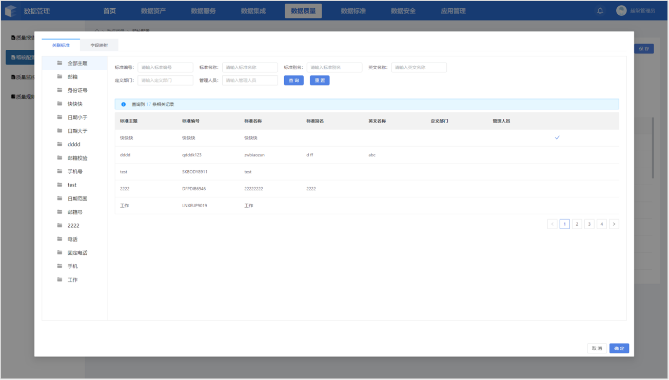Open 应用管理 in top navigation

[453, 11]
